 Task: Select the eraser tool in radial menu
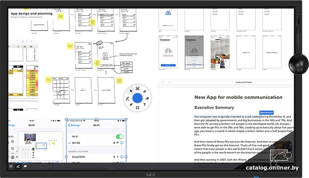[147, 98]
